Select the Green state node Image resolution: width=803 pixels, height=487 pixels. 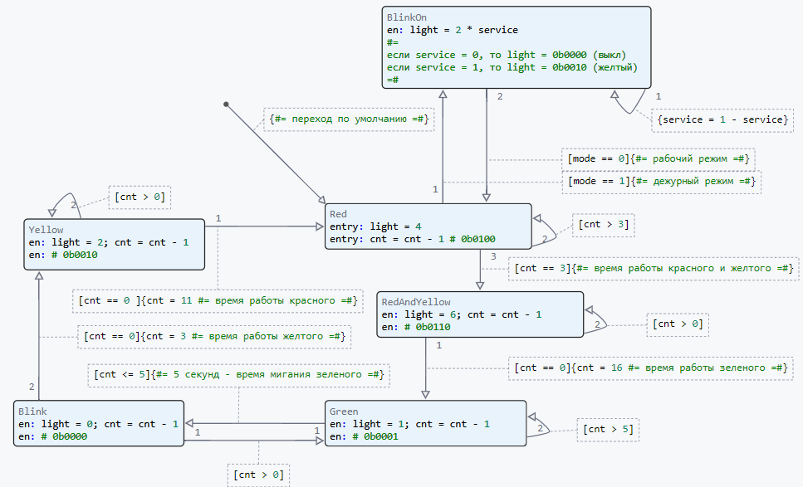coord(425,424)
